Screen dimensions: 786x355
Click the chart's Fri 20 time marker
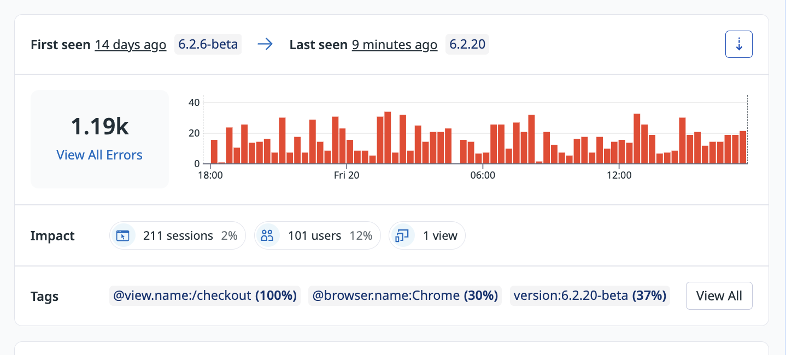pyautogui.click(x=347, y=175)
